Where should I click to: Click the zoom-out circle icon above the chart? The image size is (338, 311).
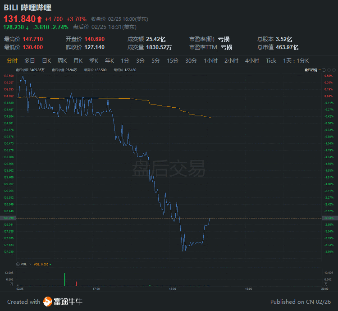click(329, 70)
